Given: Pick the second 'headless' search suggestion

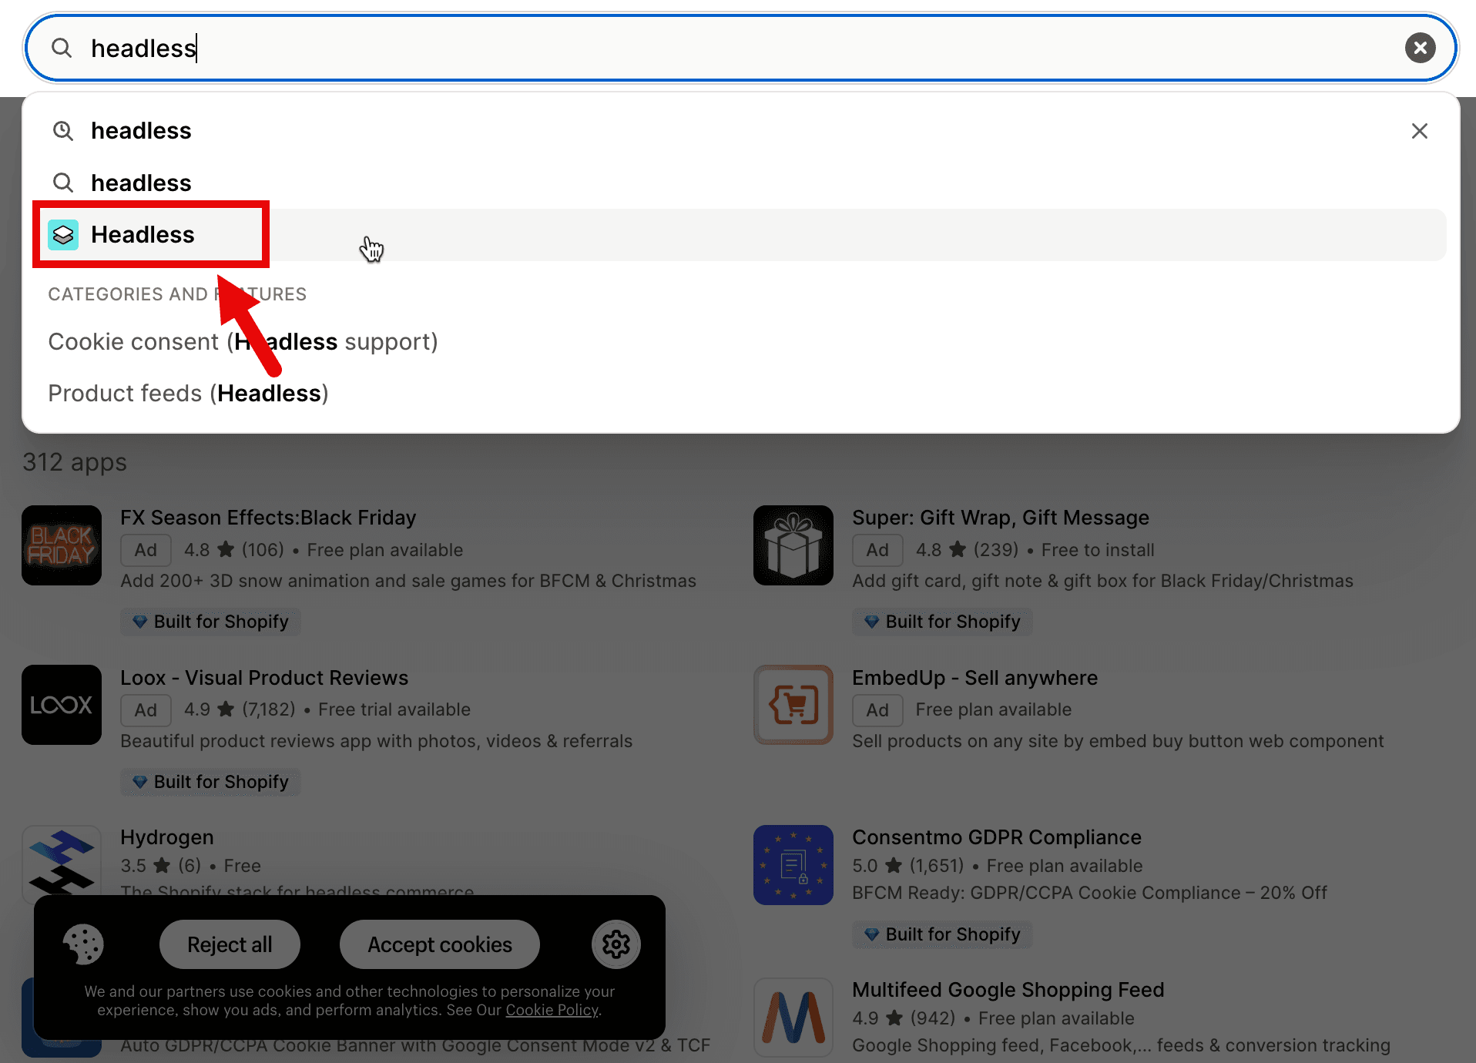Looking at the screenshot, I should coord(141,183).
